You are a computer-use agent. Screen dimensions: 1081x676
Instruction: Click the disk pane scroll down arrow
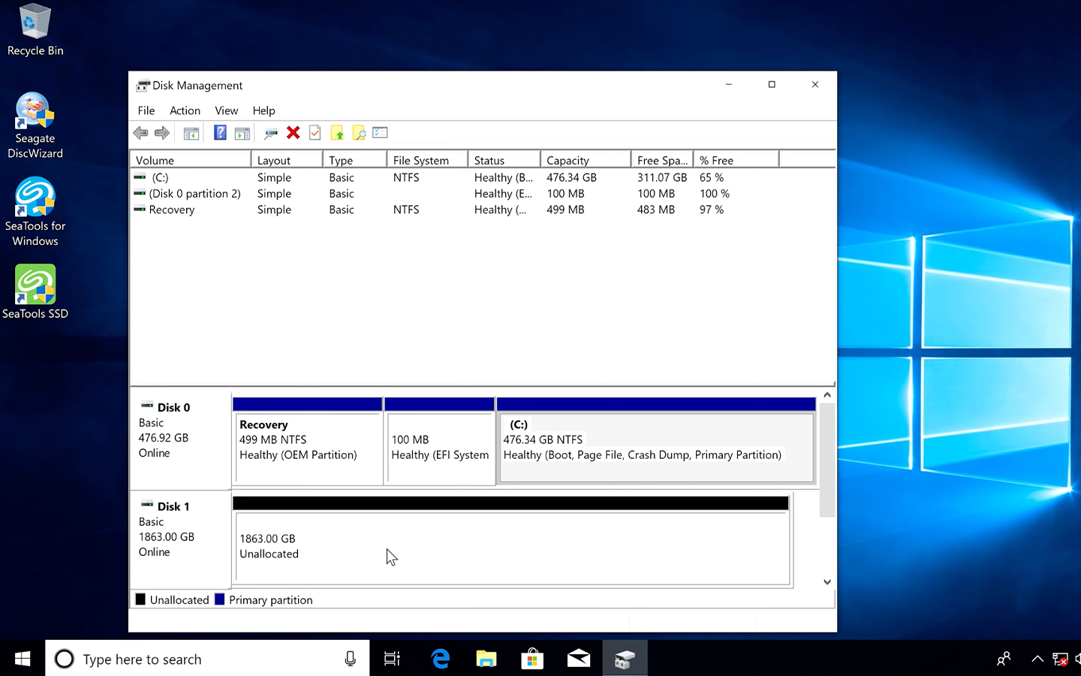click(827, 581)
